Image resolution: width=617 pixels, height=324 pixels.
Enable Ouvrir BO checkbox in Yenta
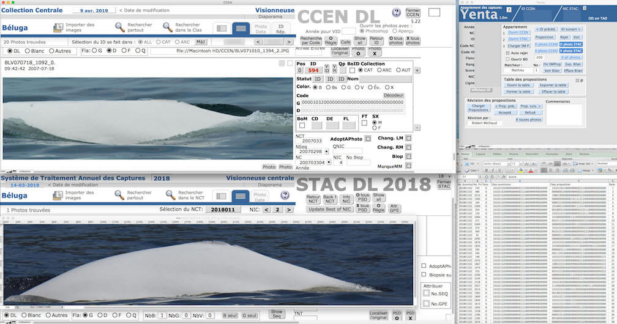pos(507,59)
